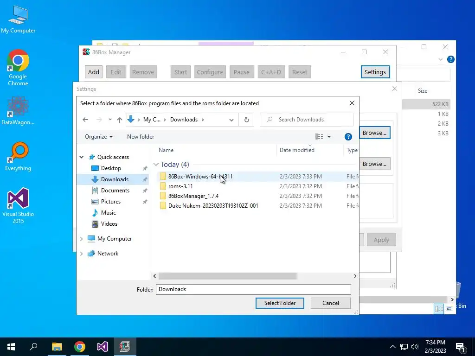Screen dimensions: 475x356
Task: Open Desktop in Quick access
Action: tap(111, 168)
